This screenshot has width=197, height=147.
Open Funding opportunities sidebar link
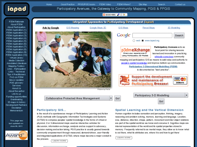[17, 97]
